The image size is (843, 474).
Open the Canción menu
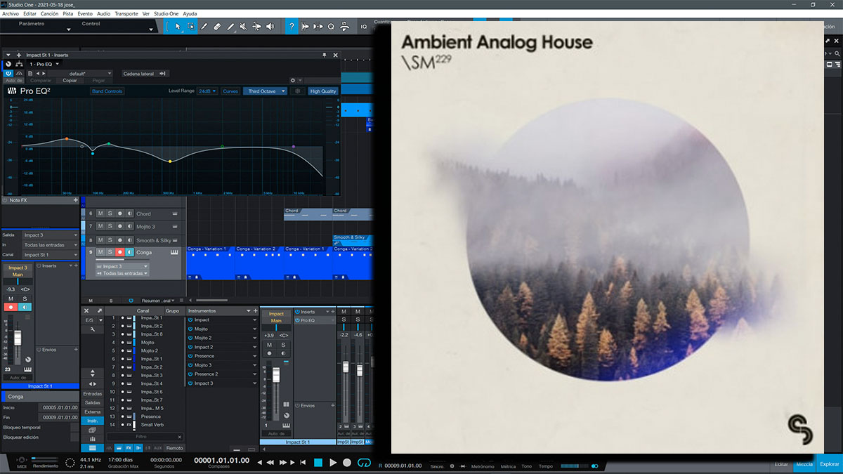point(50,13)
